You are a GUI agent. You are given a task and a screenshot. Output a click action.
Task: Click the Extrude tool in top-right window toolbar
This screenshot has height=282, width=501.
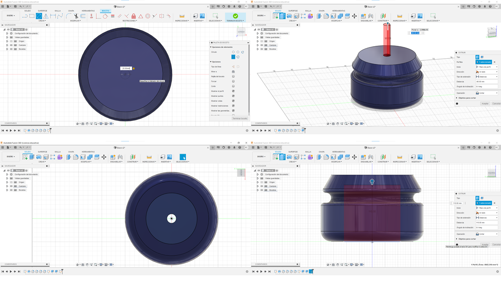coord(282,16)
